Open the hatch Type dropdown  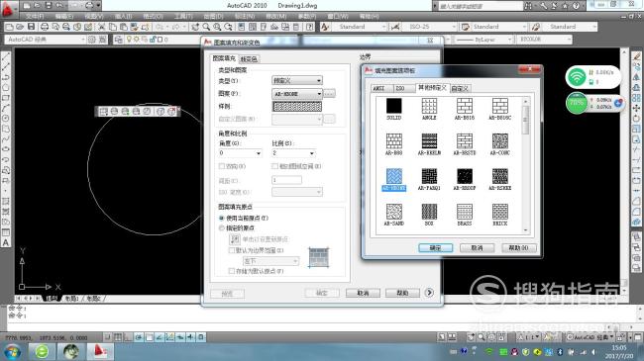click(x=297, y=80)
